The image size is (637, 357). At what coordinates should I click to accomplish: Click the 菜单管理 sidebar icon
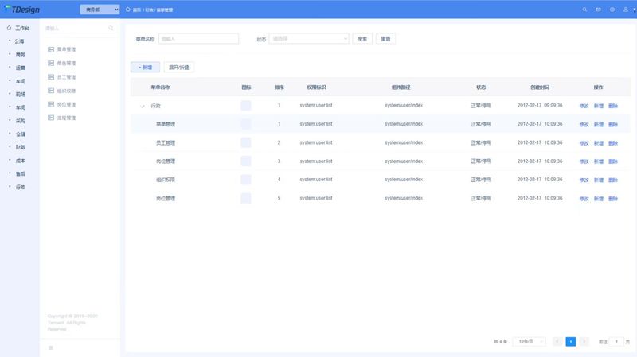51,49
